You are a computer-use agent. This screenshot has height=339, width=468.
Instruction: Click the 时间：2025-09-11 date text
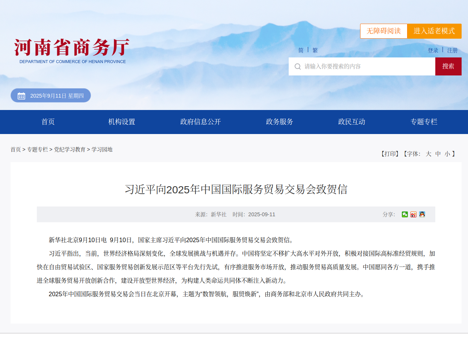(254, 214)
